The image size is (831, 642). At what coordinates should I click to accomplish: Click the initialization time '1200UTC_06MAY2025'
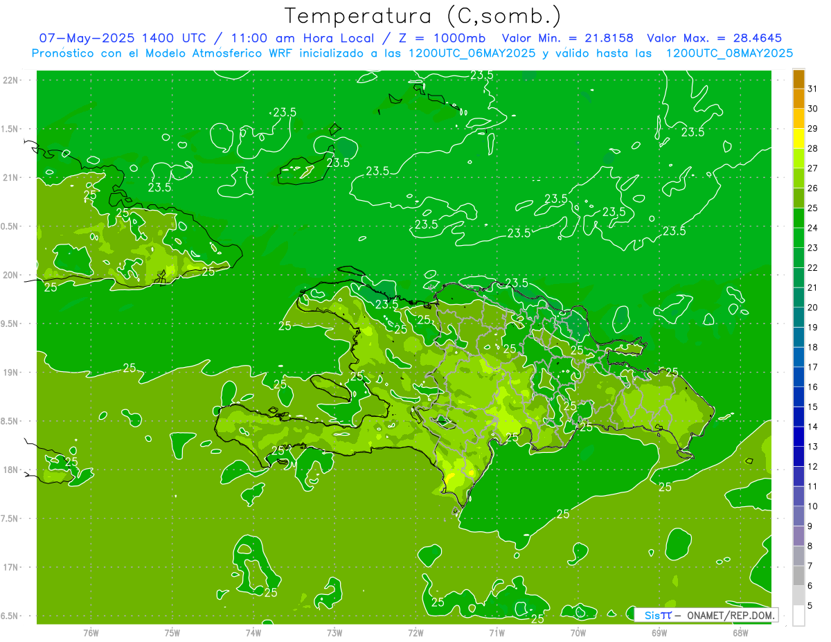472,53
